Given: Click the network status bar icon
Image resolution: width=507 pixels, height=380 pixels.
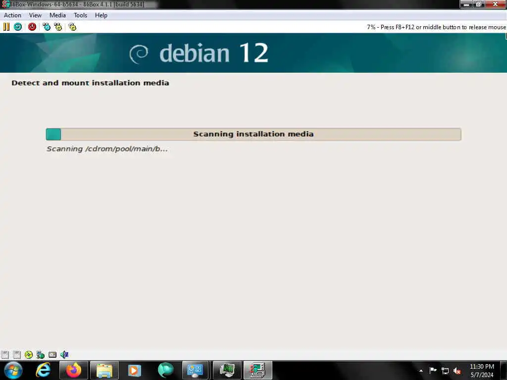Looking at the screenshot, I should tap(41, 355).
